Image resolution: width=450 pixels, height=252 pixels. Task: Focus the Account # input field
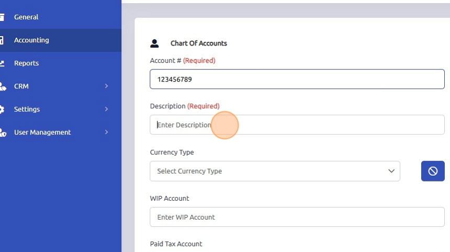297,79
